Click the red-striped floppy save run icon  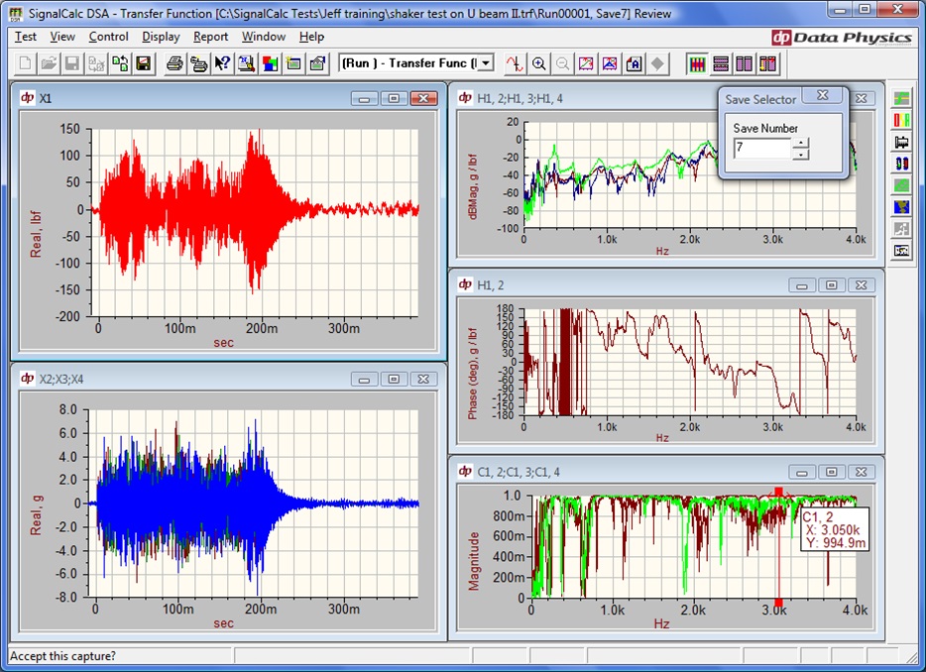[120, 63]
